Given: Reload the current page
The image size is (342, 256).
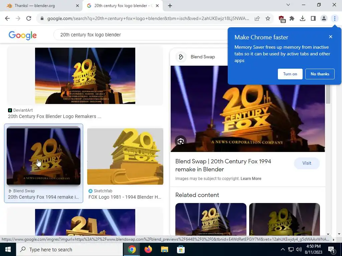Looking at the screenshot, I should click(29, 19).
